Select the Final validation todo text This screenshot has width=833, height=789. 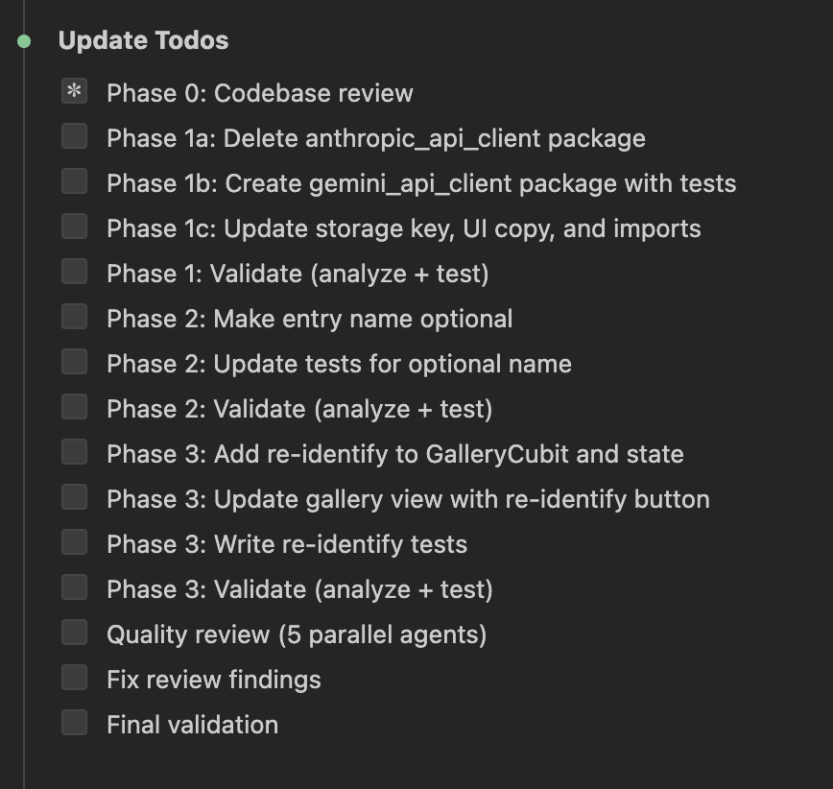coord(192,724)
